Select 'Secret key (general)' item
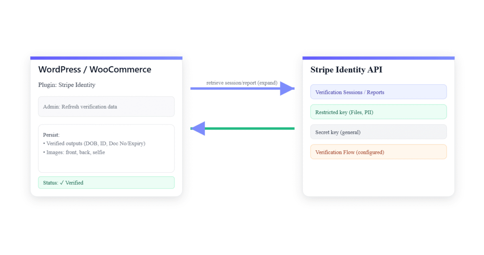The image size is (484, 255). click(x=379, y=132)
